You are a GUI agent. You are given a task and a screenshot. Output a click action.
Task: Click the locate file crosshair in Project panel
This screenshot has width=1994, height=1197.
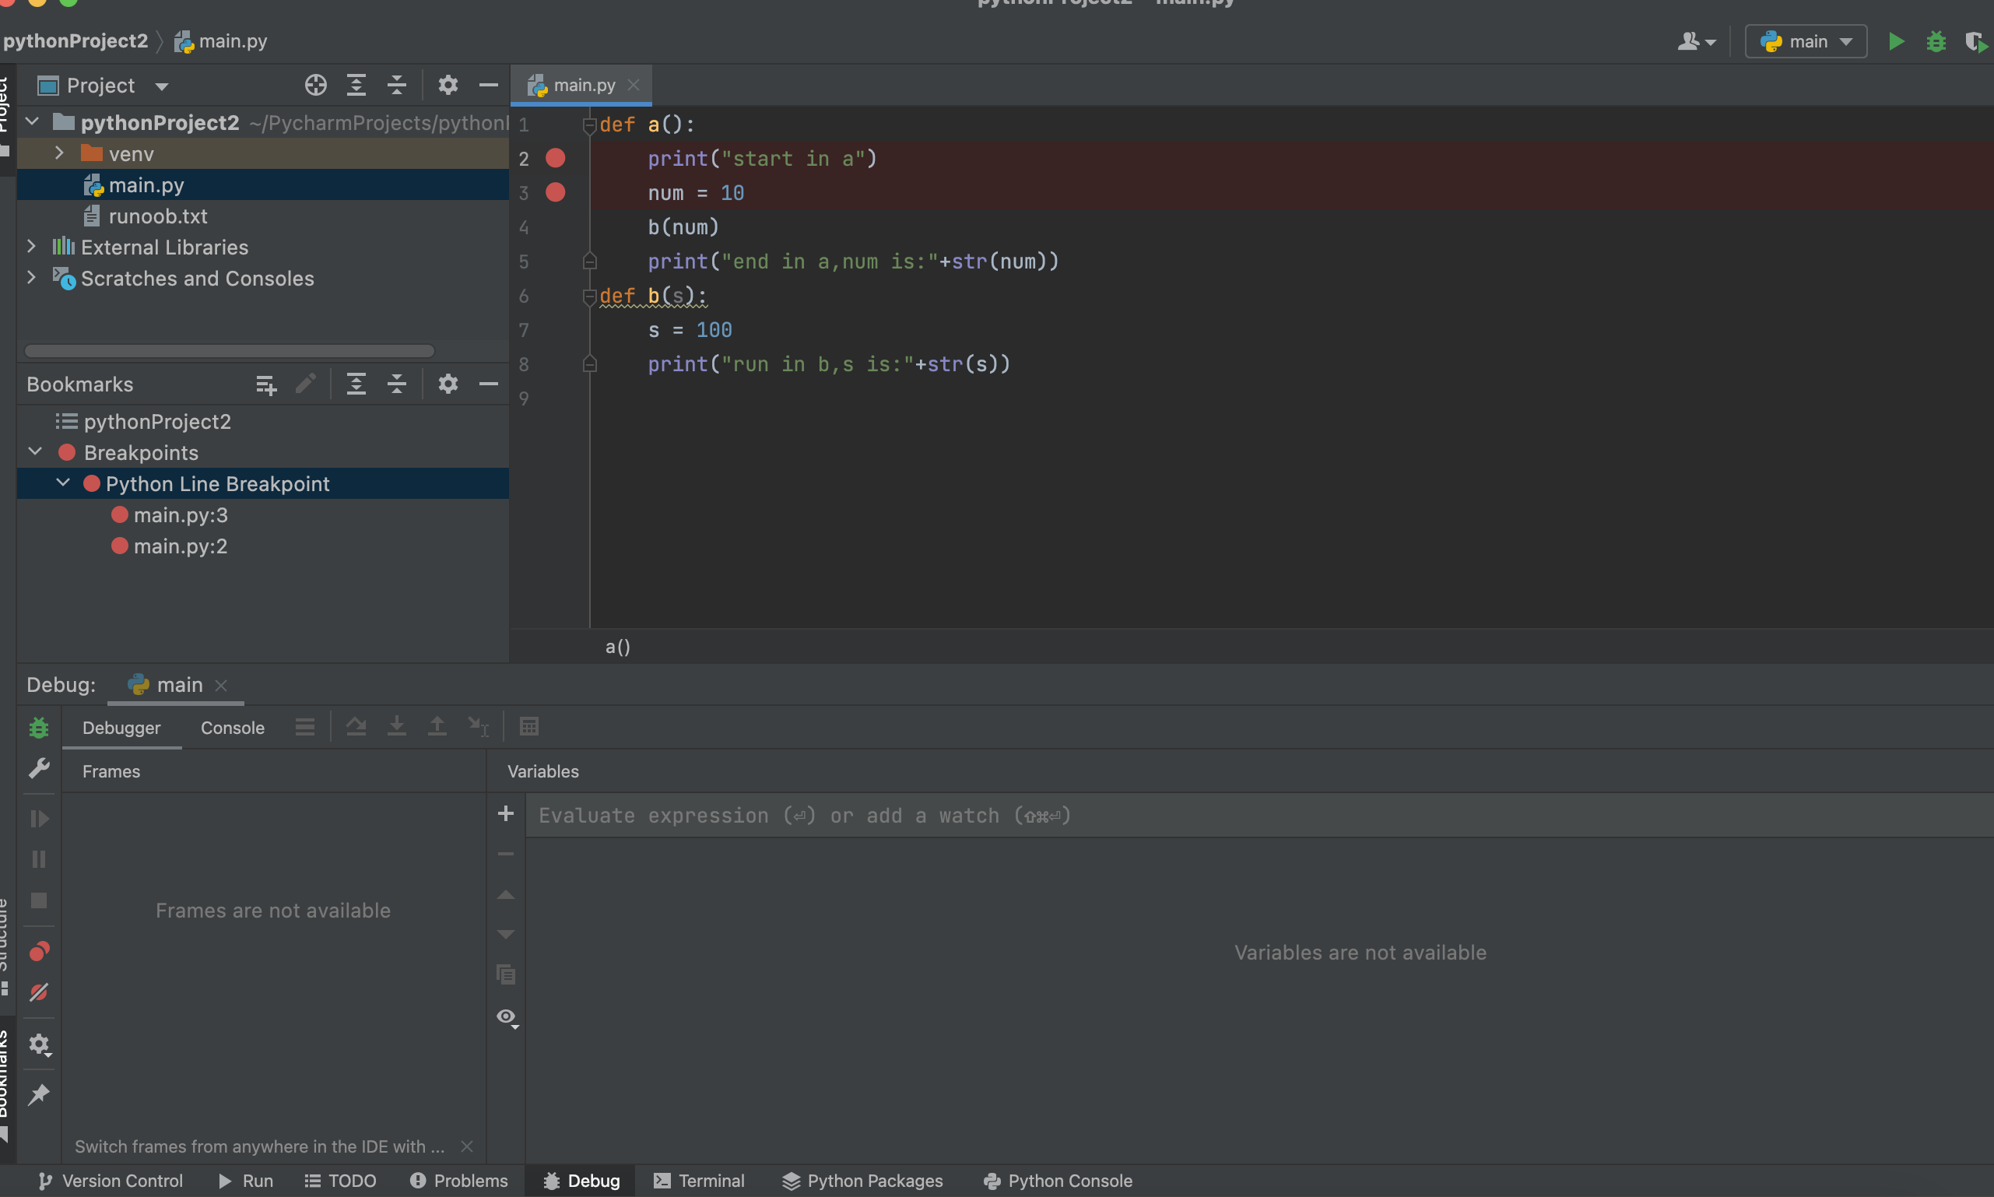pos(315,85)
